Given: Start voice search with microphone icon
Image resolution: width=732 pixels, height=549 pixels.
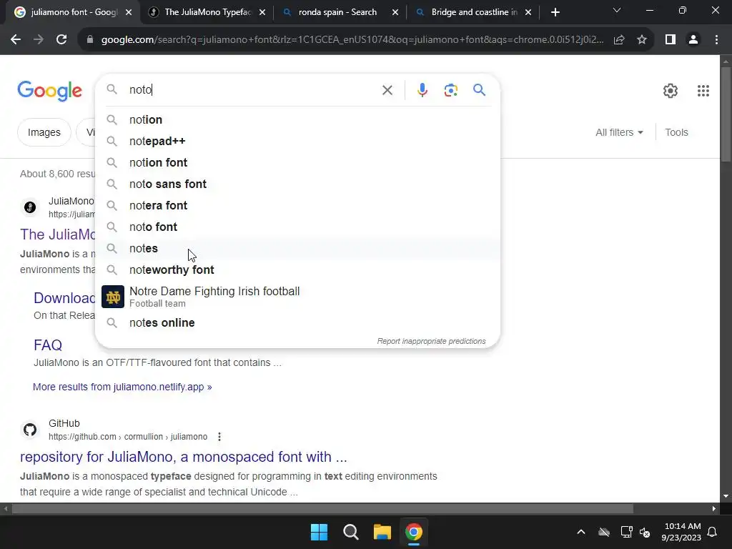Looking at the screenshot, I should point(422,90).
